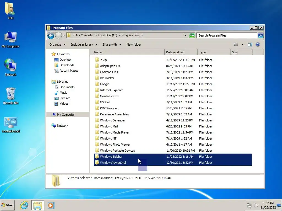Select the Common Files folder icon
282x211 pixels.
[x=97, y=72]
